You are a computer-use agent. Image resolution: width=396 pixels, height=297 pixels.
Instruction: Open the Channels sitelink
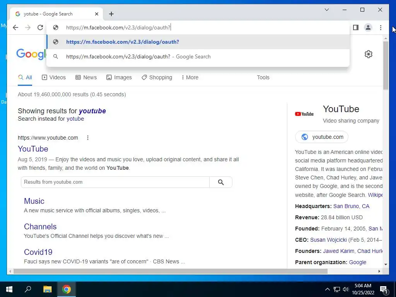[40, 227]
